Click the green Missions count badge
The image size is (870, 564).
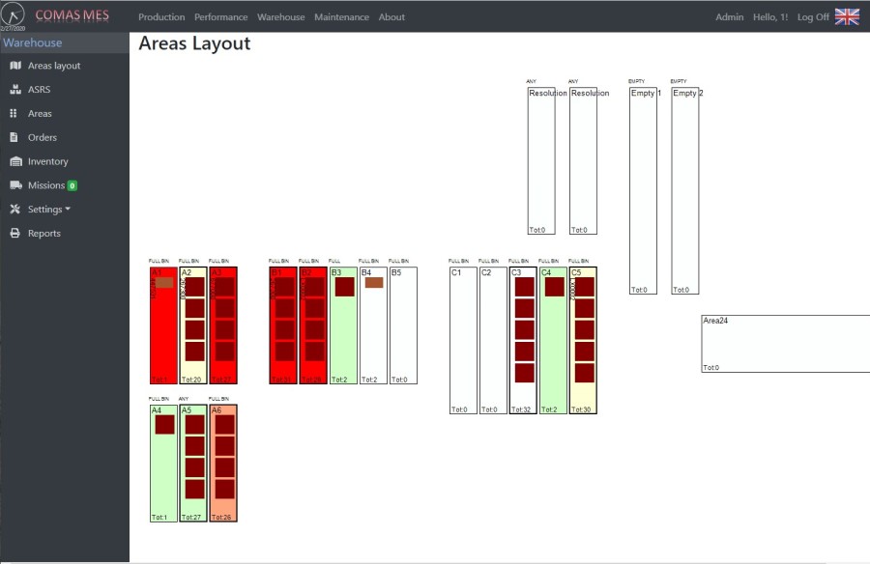(72, 185)
